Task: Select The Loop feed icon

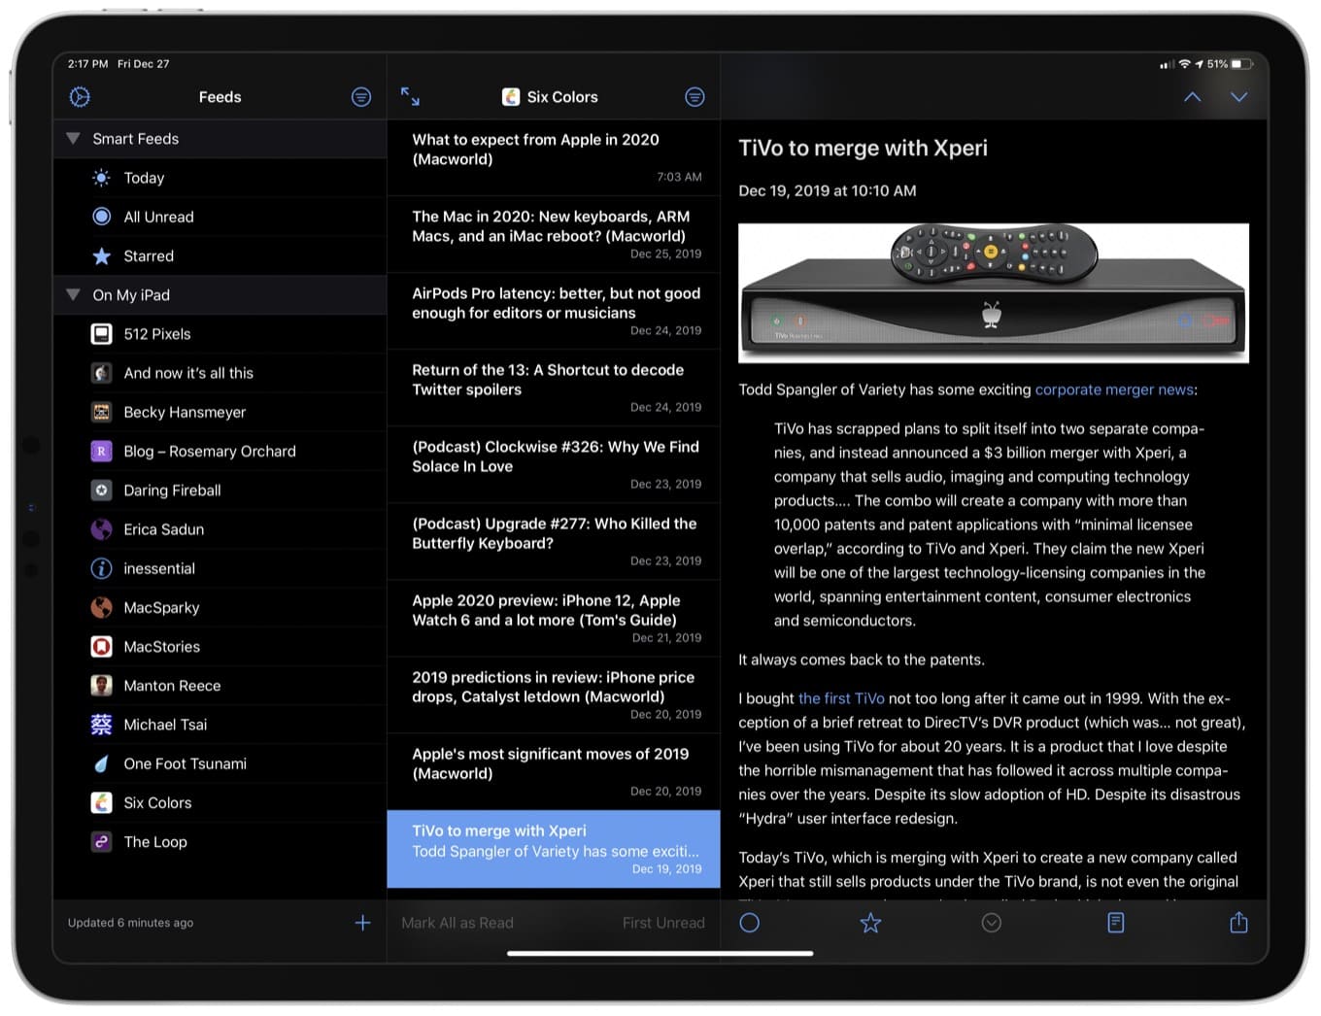Action: 101,842
